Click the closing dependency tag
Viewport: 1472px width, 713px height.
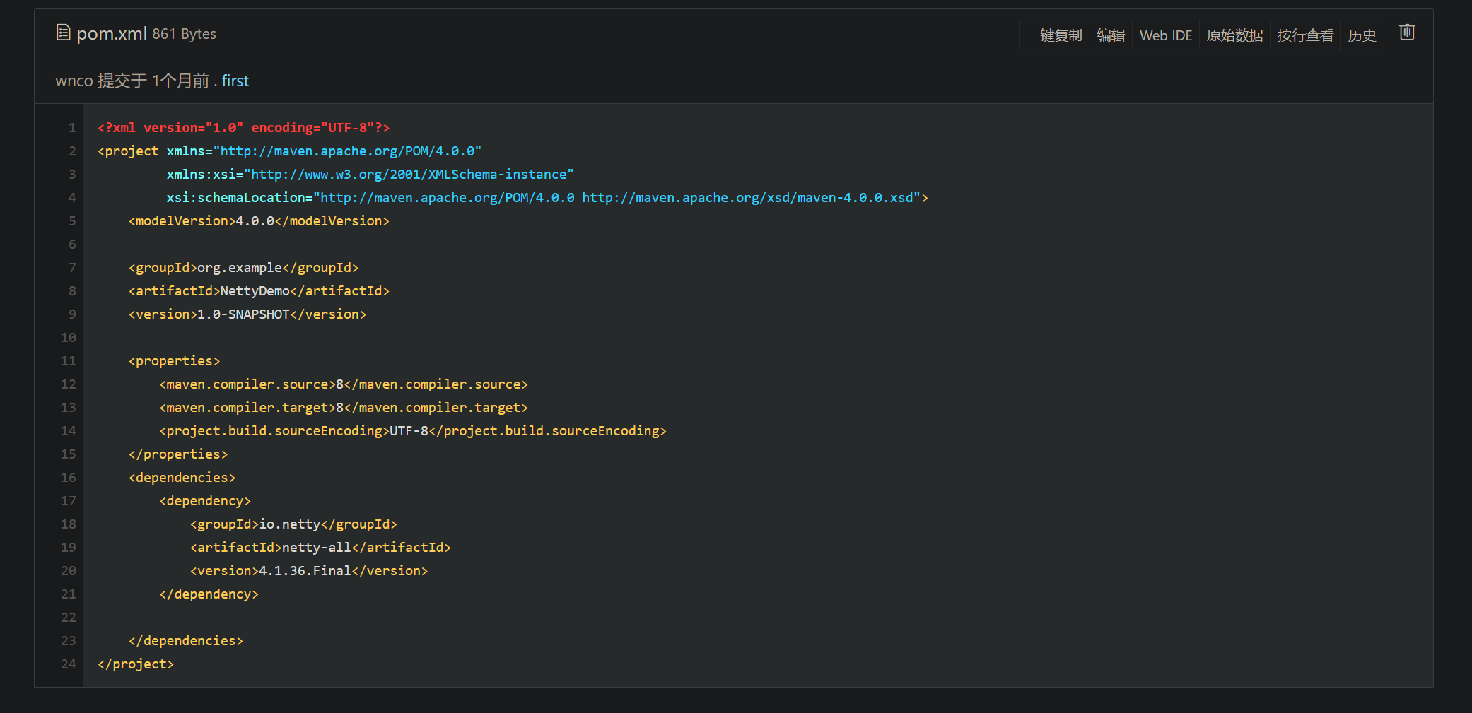[x=209, y=594]
